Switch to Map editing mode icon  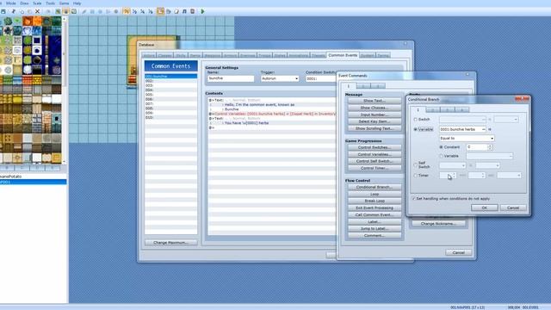click(58, 11)
